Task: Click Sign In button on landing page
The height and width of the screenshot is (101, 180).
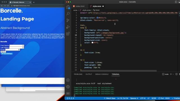Action: point(3,52)
